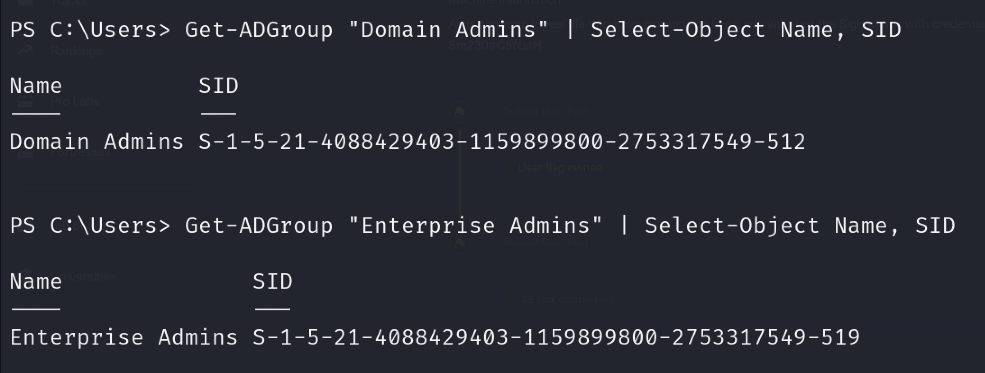Click the faint Fortresses sidebar icon
The image size is (985, 373).
(x=26, y=153)
